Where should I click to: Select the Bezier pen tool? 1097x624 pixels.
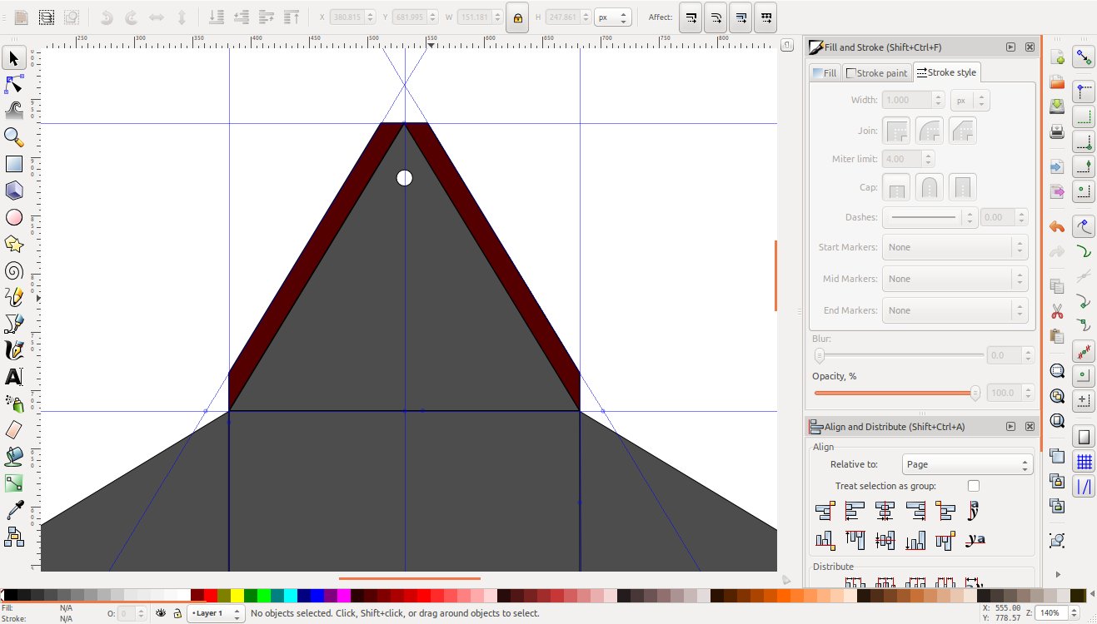tap(14, 323)
